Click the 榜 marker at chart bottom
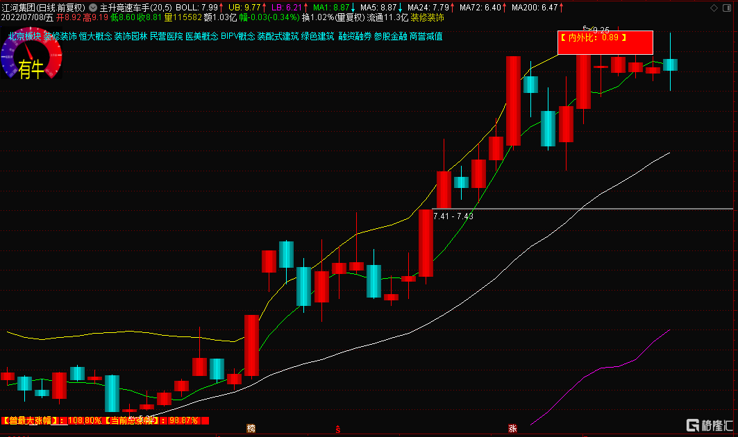Viewport: 738px width, 437px height. [x=251, y=428]
